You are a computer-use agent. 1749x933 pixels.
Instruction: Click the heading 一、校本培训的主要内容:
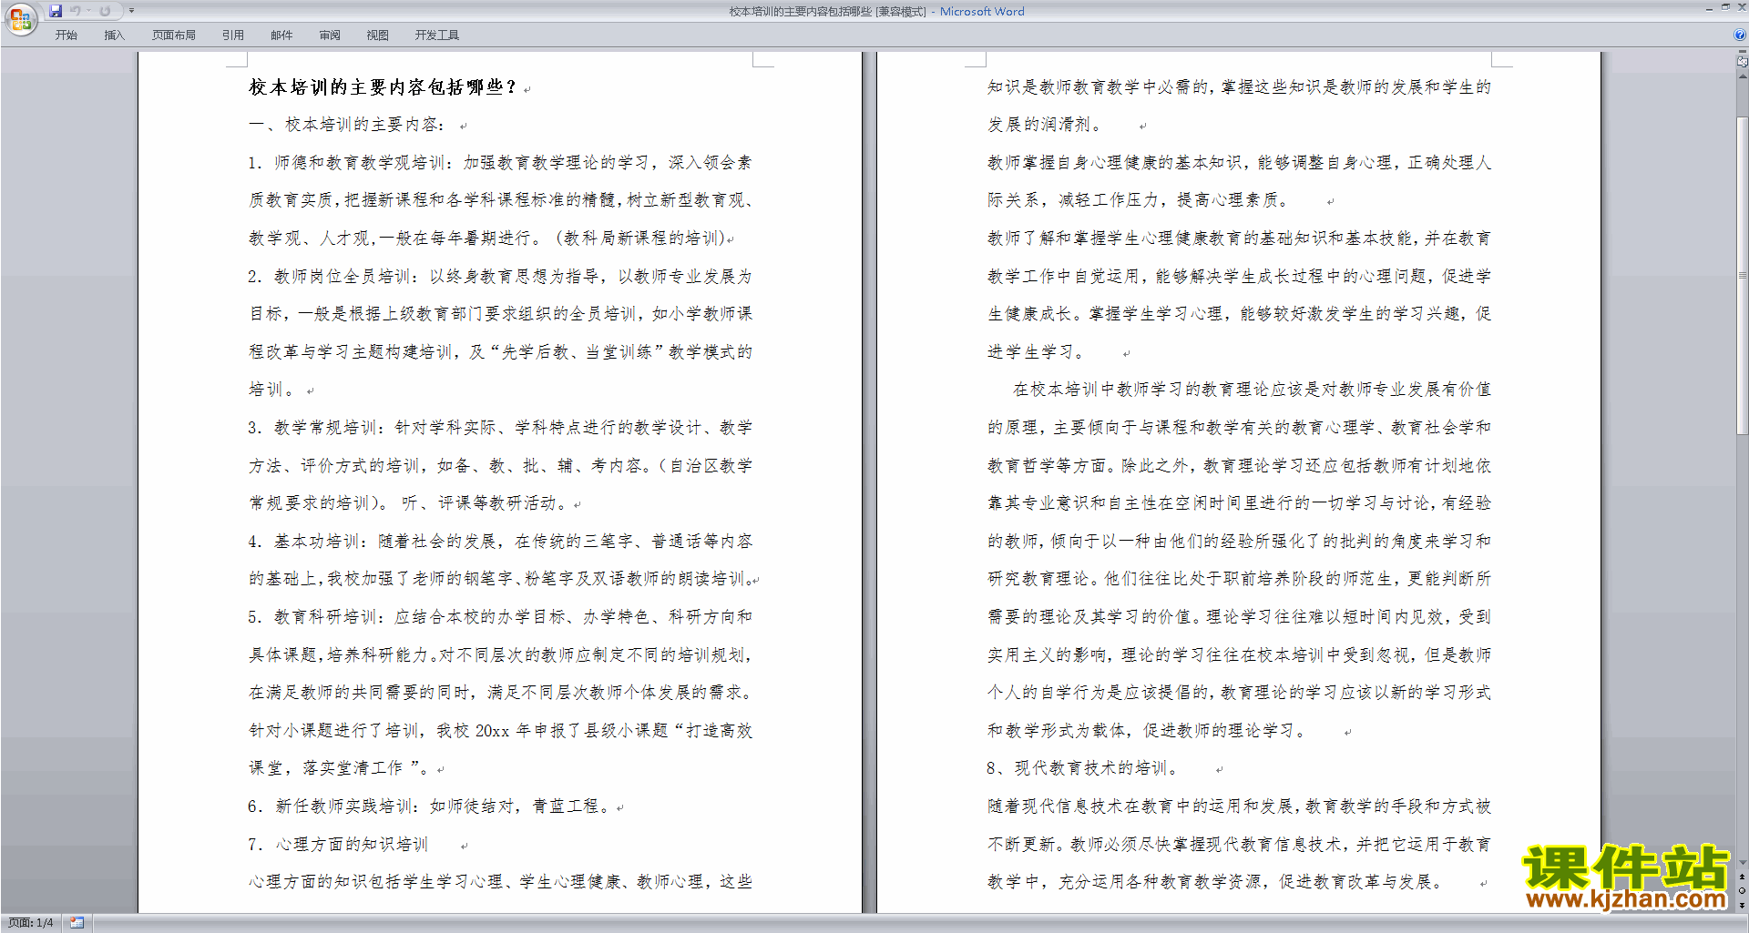click(x=347, y=125)
